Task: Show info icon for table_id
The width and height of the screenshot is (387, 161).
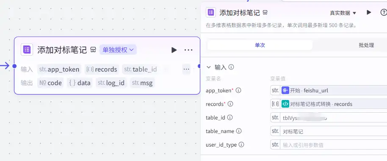Action: [x=230, y=117]
